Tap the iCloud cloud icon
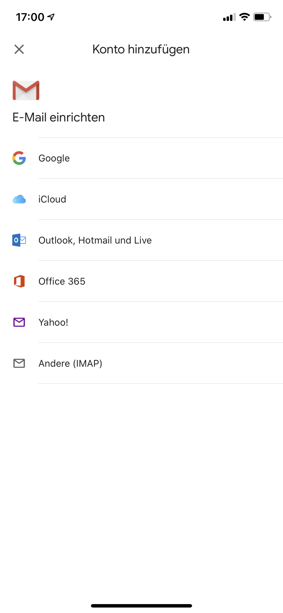This screenshot has width=283, height=613. [x=19, y=199]
